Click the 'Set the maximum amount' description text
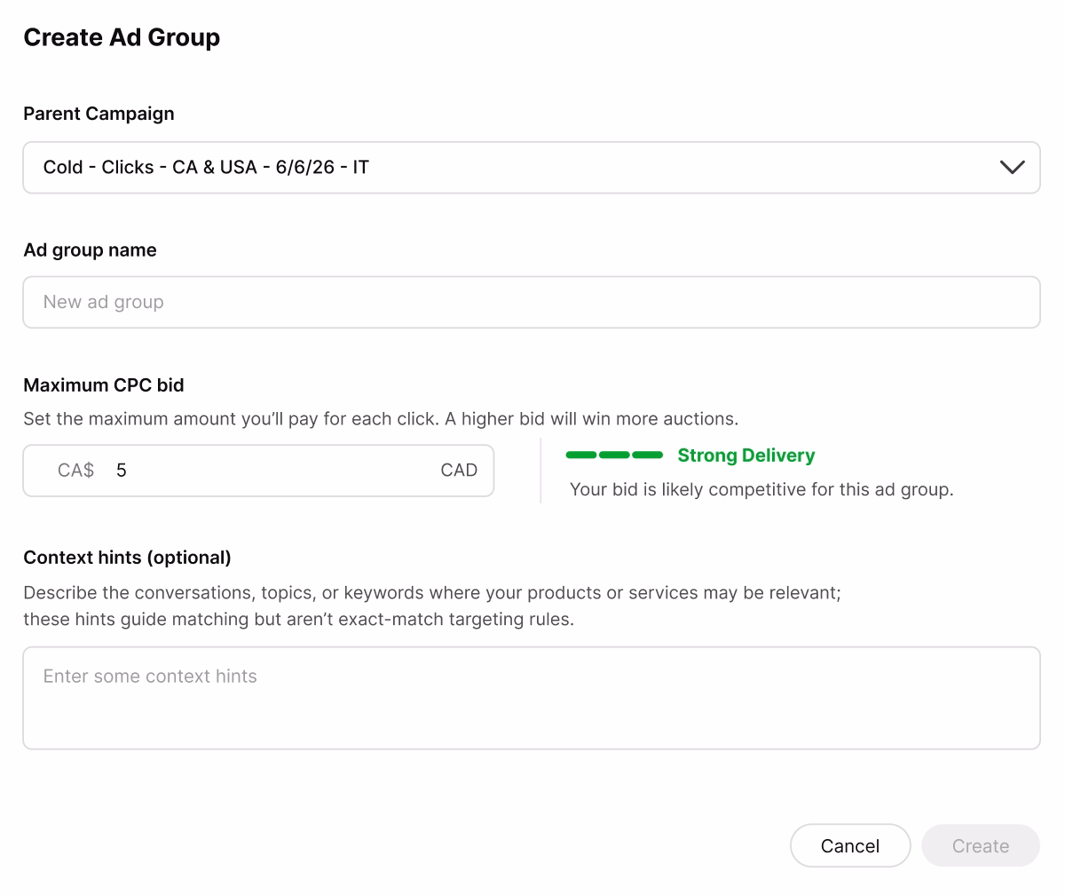The width and height of the screenshot is (1065, 895). point(381,418)
